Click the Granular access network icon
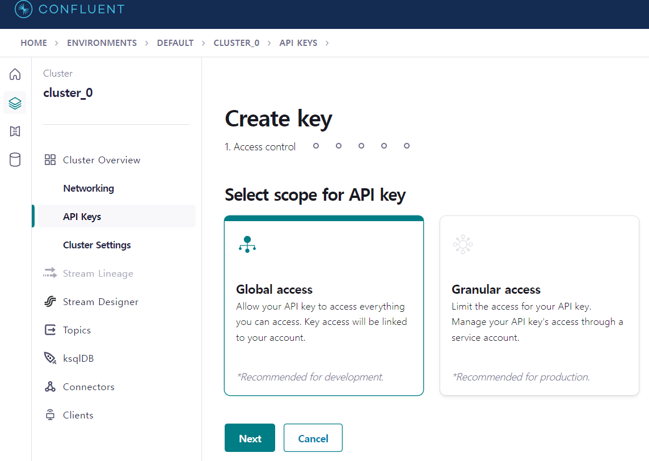649x461 pixels. (x=463, y=244)
